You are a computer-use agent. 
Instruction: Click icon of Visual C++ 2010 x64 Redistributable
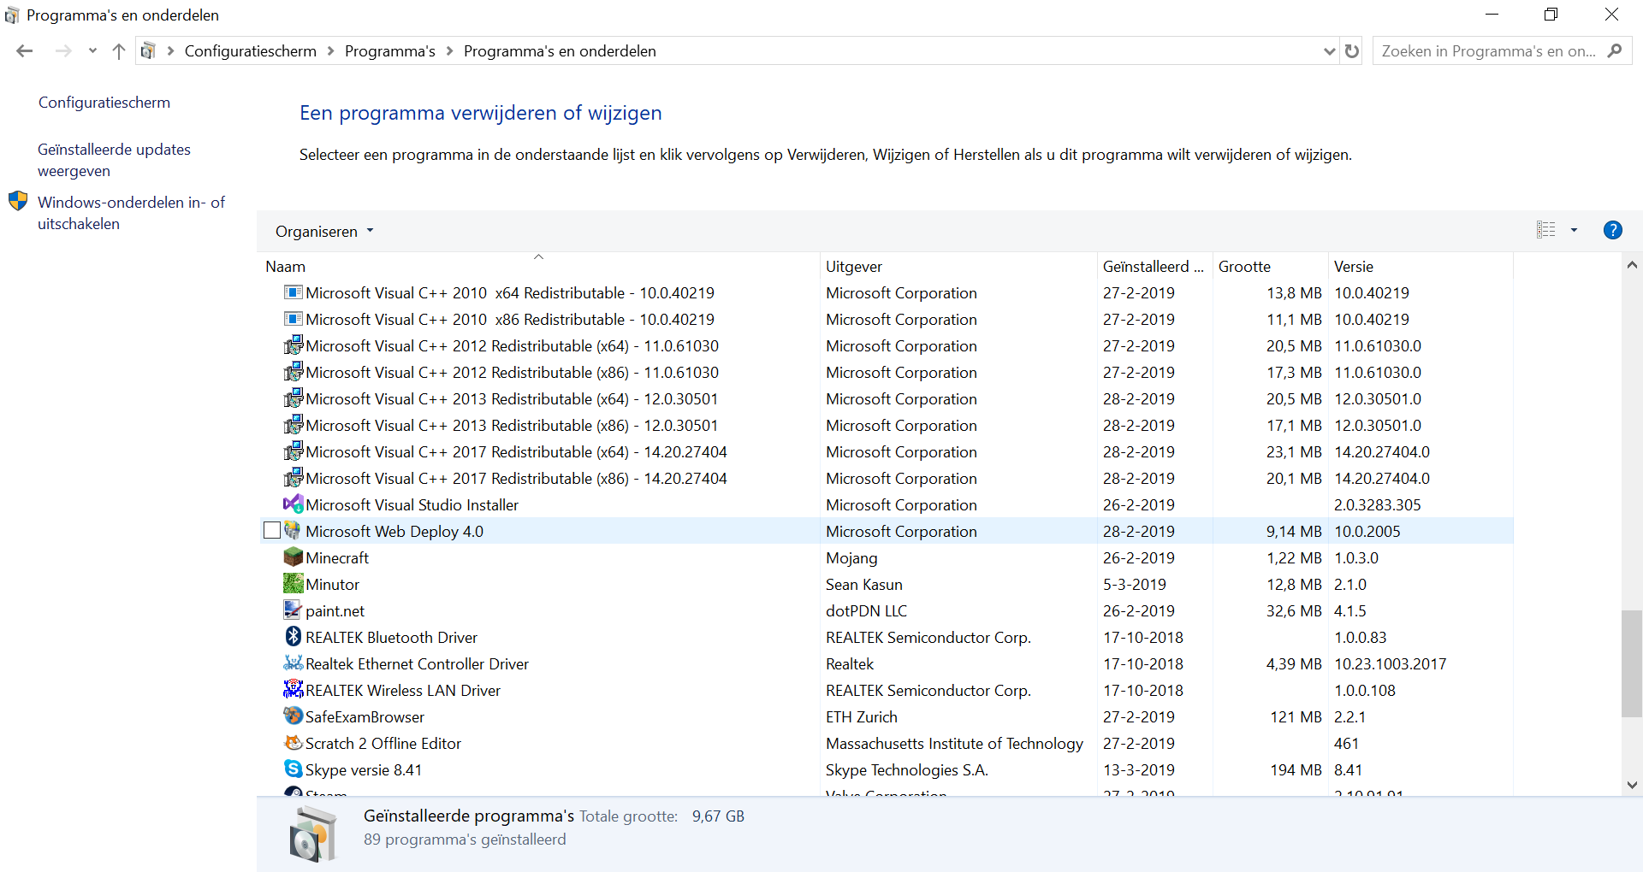293,292
